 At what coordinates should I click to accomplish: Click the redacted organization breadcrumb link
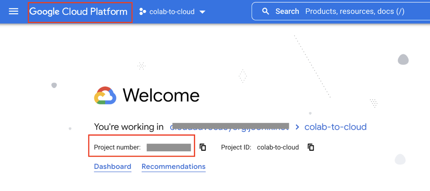coord(229,127)
